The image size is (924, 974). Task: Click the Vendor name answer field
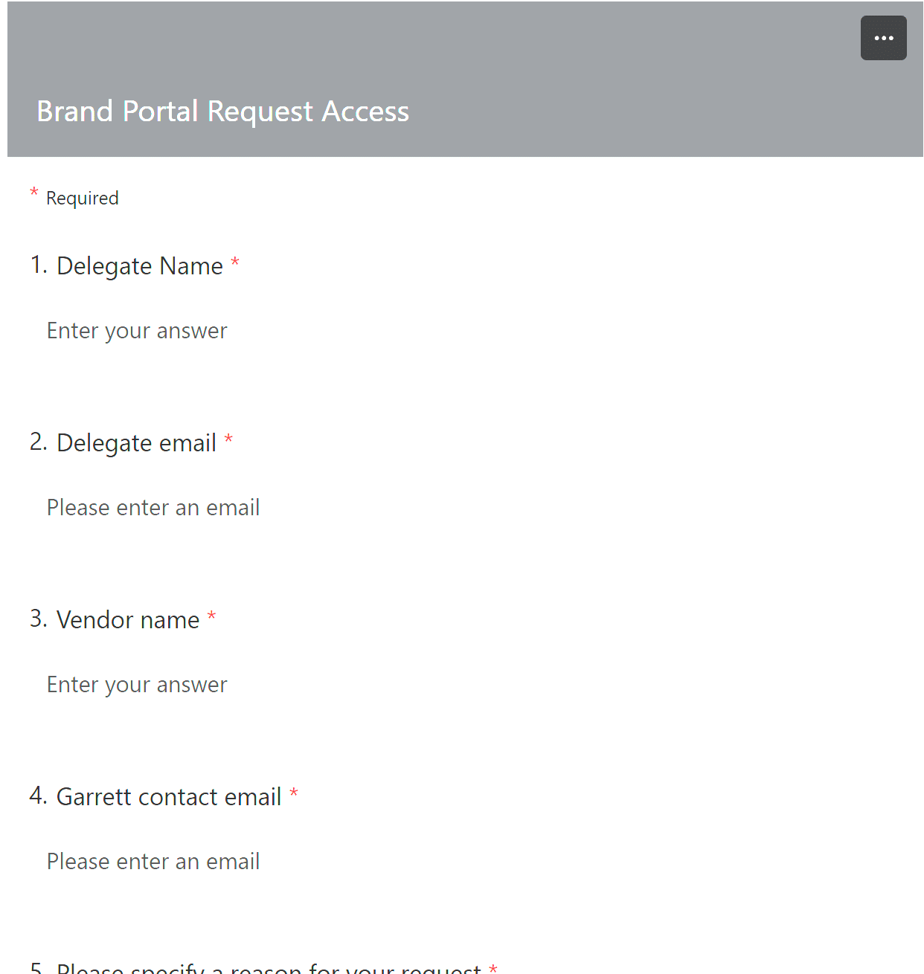coord(465,685)
